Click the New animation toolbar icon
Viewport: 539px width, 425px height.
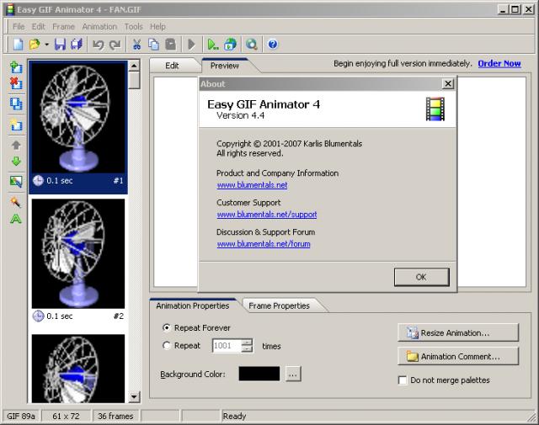pos(18,44)
